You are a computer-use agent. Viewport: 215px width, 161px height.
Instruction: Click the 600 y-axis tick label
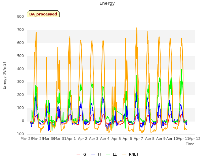20,43
